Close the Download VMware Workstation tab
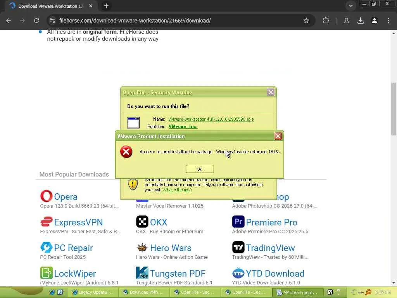Image resolution: width=397 pixels, height=298 pixels. pos(91,6)
